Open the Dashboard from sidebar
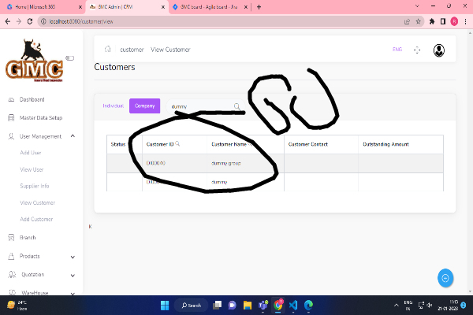The height and width of the screenshot is (315, 473). (32, 100)
